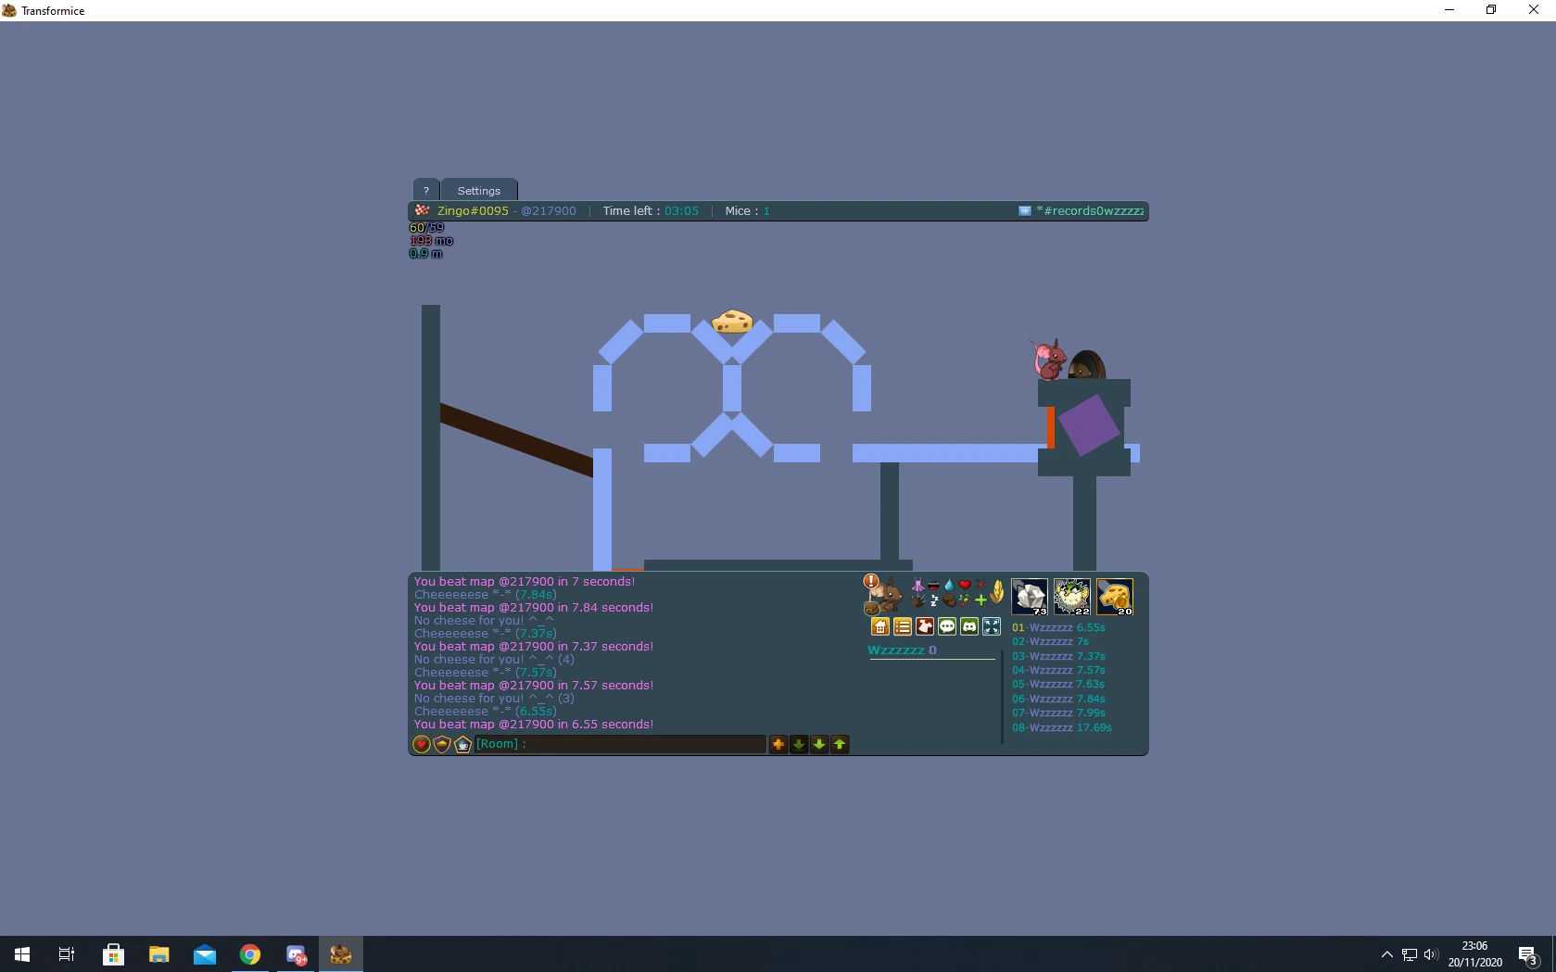
Task: Click chat line 'You beat map @217900 in 7 seconds!'
Action: (x=525, y=582)
